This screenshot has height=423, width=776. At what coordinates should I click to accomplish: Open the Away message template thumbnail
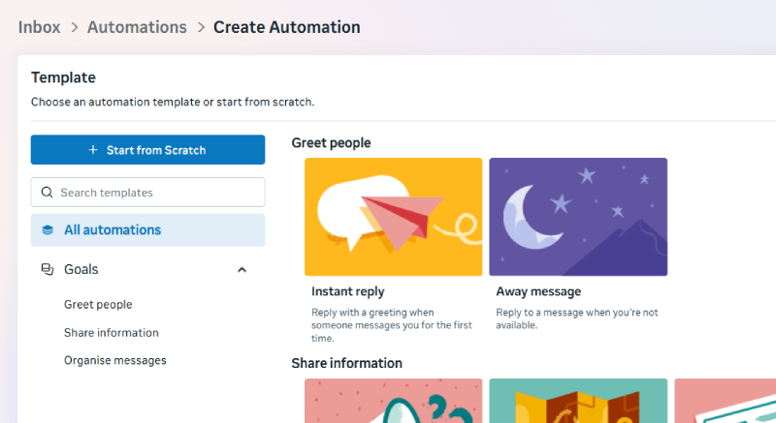[x=578, y=217]
